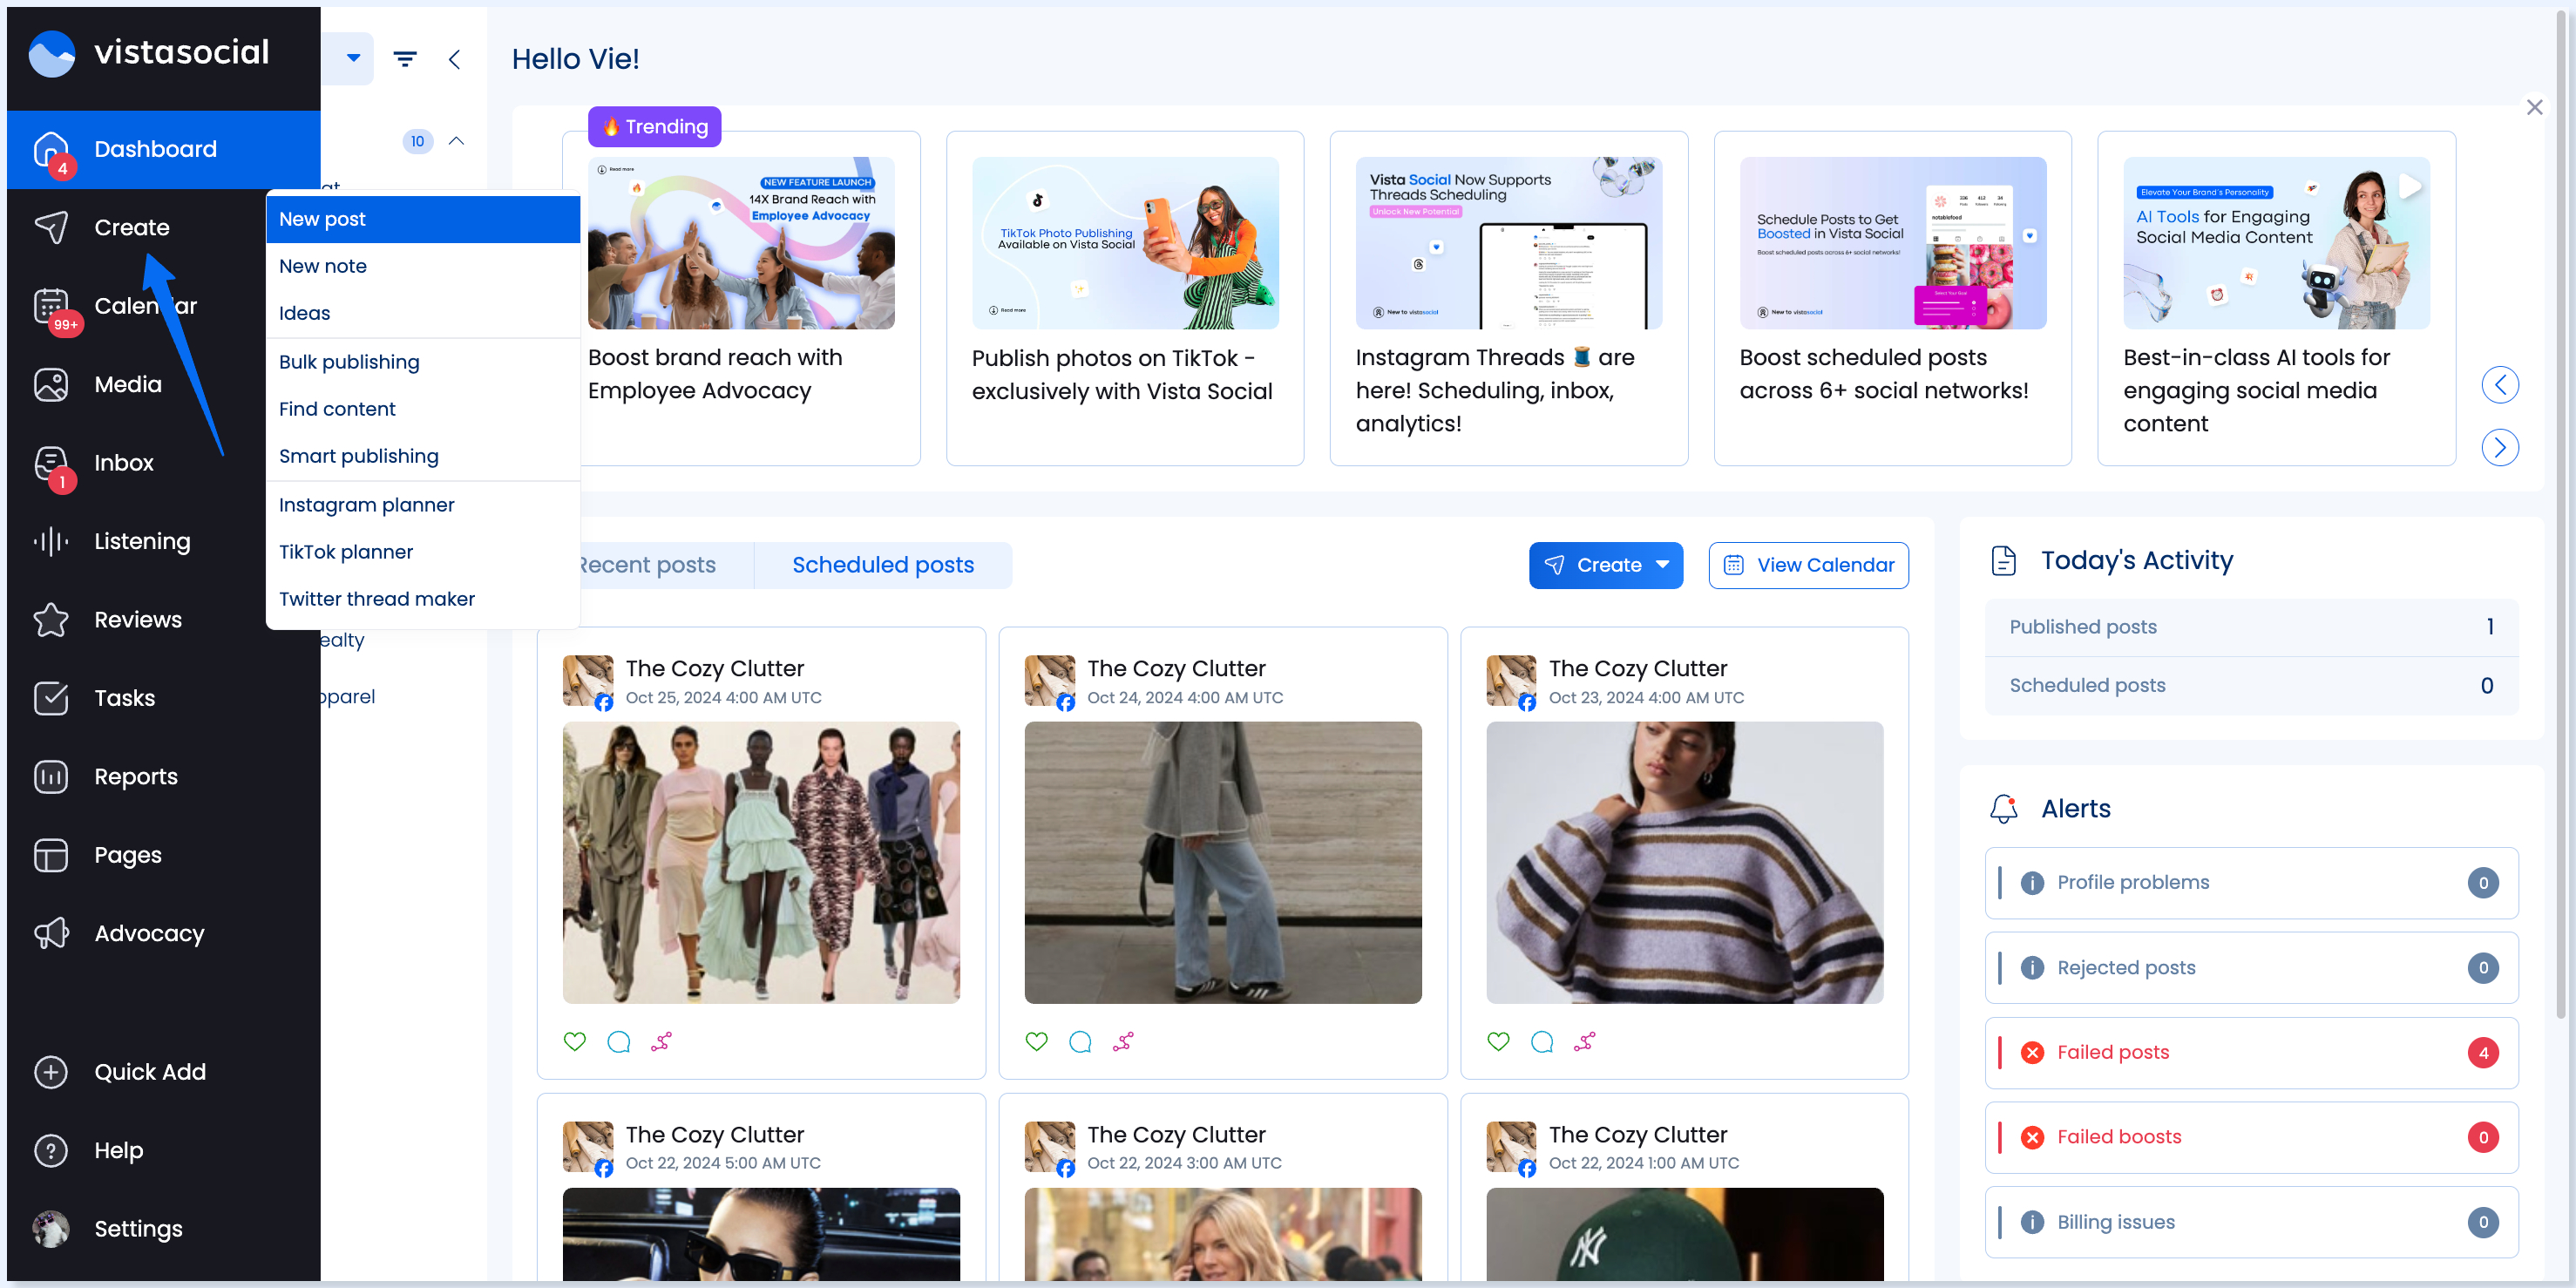Open the Calendar icon with 99+ badge
The width and height of the screenshot is (2576, 1288).
(x=51, y=306)
